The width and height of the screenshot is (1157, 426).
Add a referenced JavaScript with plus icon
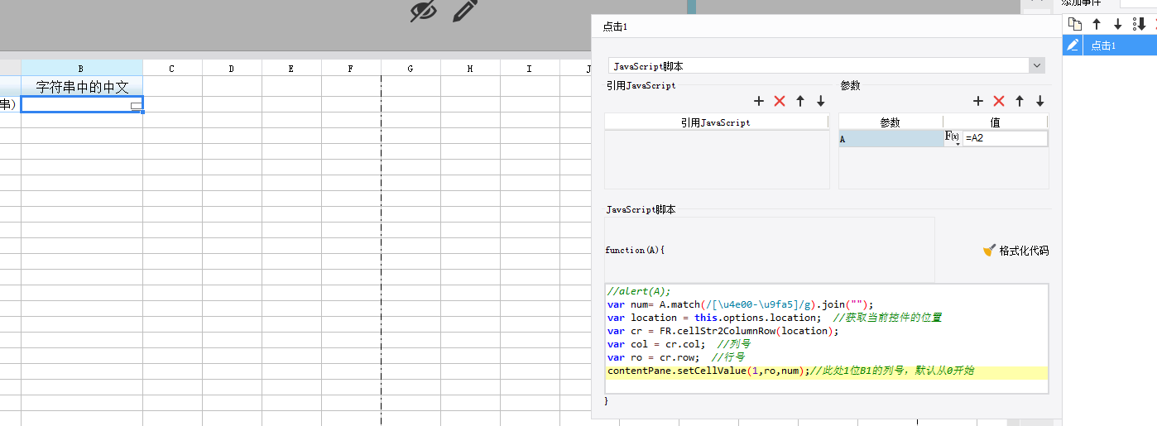(759, 101)
